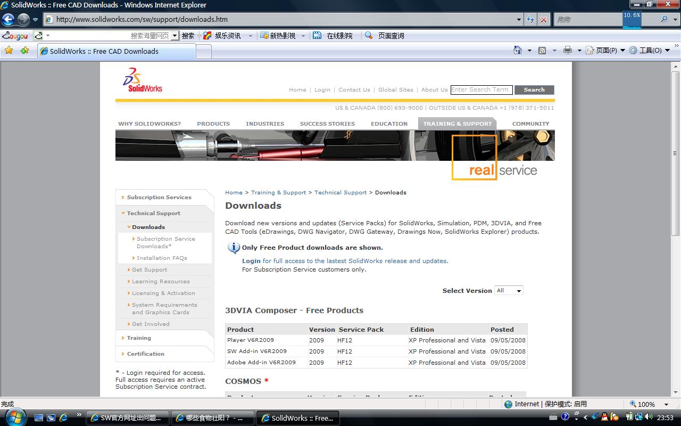681x426 pixels.
Task: Stop loading with the red X icon
Action: [543, 20]
